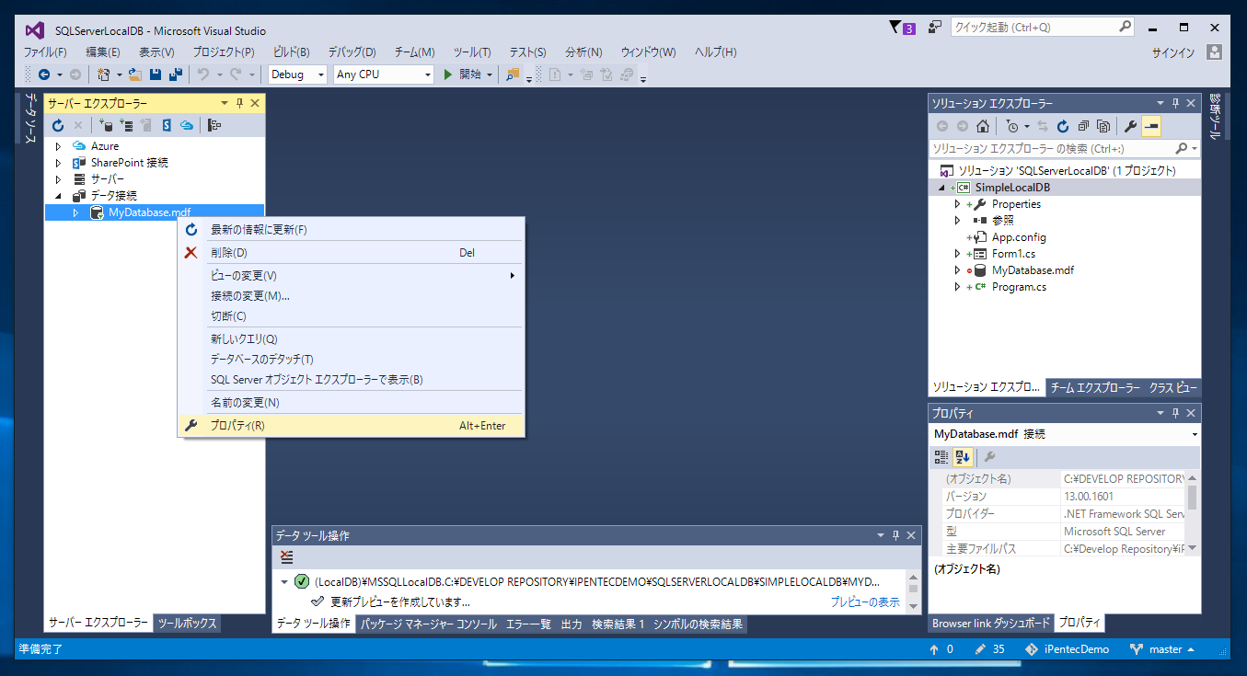
Task: Click the rightmost tree-structure icon in Server Explorer toolbar
Action: 214,125
